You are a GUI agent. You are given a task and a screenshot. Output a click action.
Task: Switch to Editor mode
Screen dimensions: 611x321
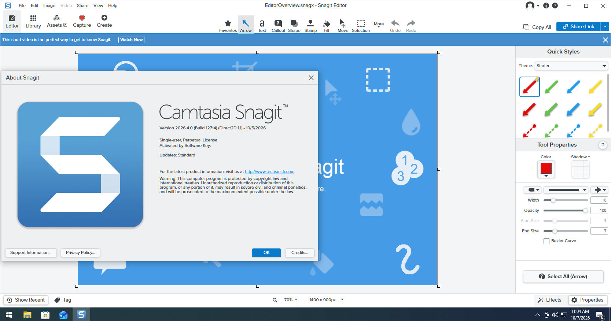[12, 21]
